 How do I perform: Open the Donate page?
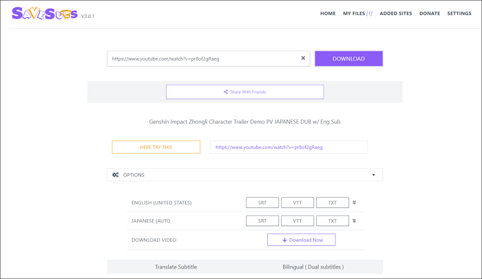[x=430, y=14]
